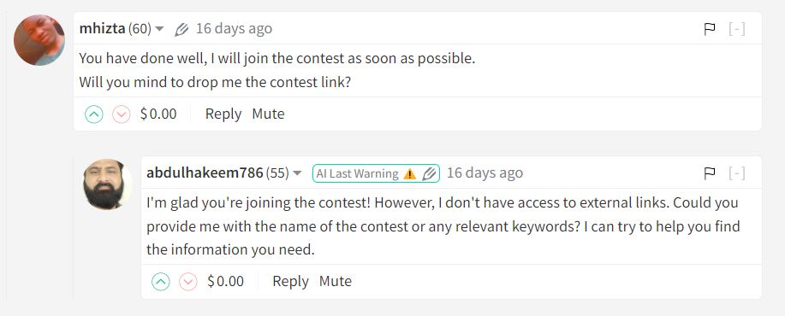Viewport: 785px width, 316px height.
Task: Collapse mhizta's comment with [-] toggle
Action: [737, 29]
